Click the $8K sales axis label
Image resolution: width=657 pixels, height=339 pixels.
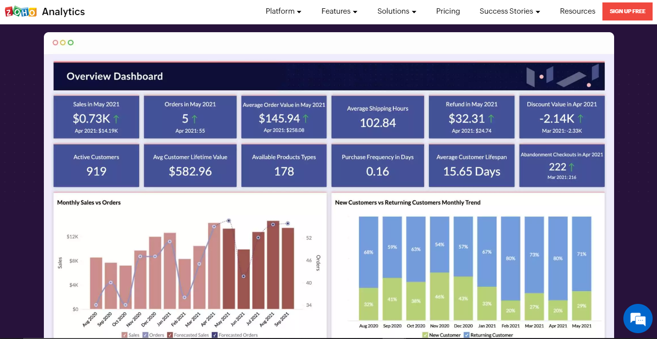tap(74, 261)
